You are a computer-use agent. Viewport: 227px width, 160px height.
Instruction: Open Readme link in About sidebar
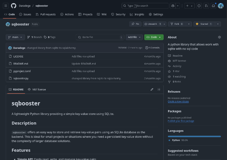(175, 56)
